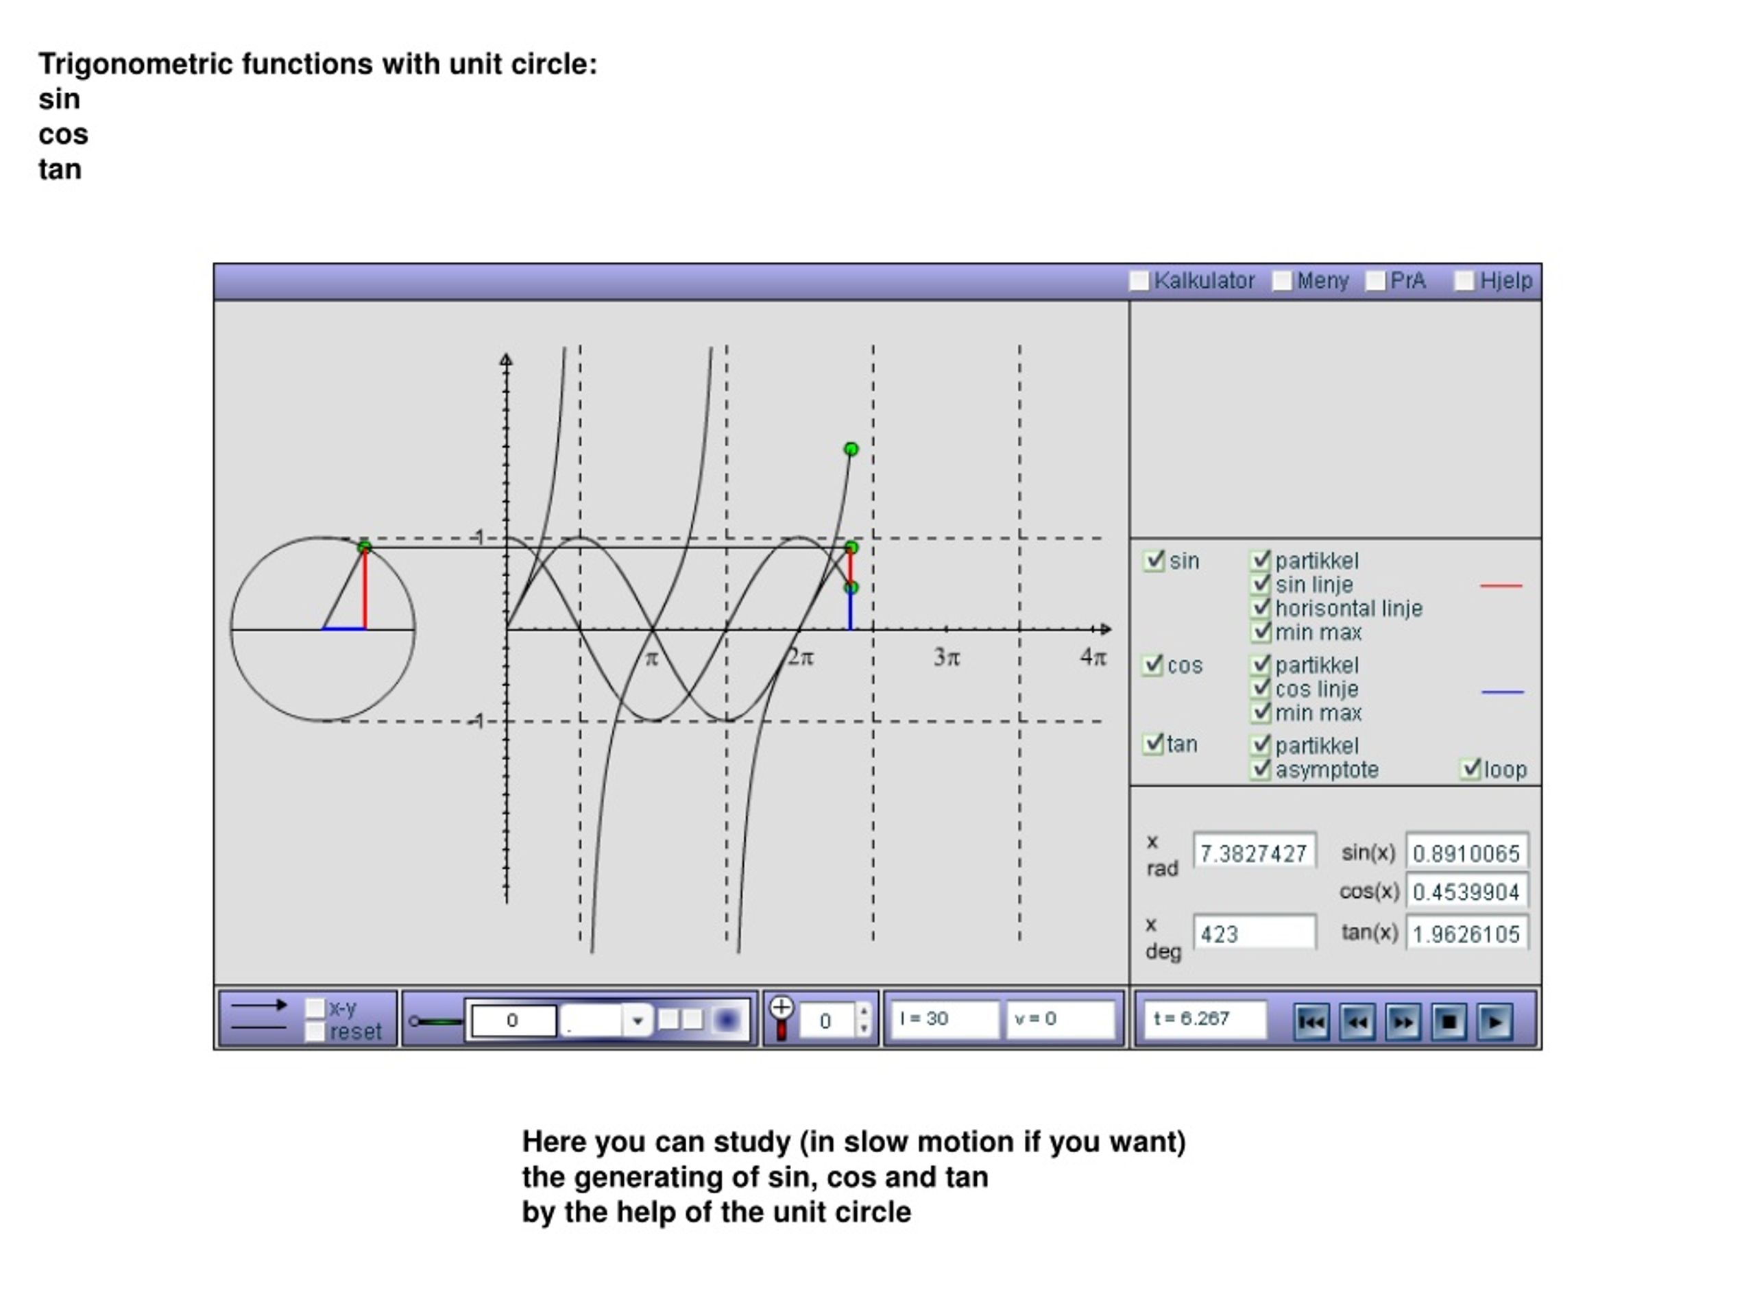Image resolution: width=1755 pixels, height=1316 pixels.
Task: Click the 0 field next to the line icon
Action: coord(513,1020)
